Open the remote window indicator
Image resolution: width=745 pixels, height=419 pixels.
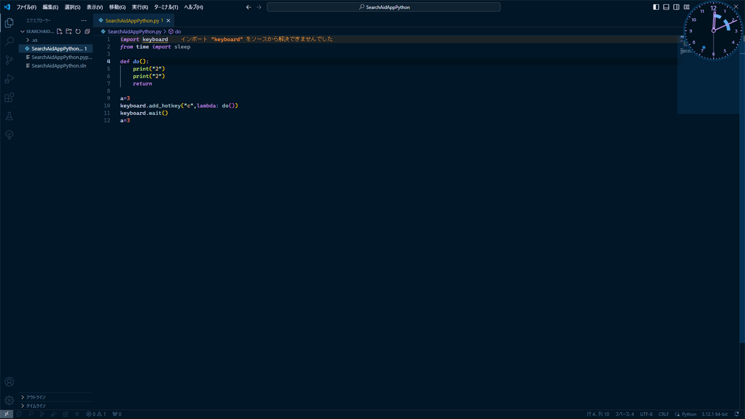6,414
